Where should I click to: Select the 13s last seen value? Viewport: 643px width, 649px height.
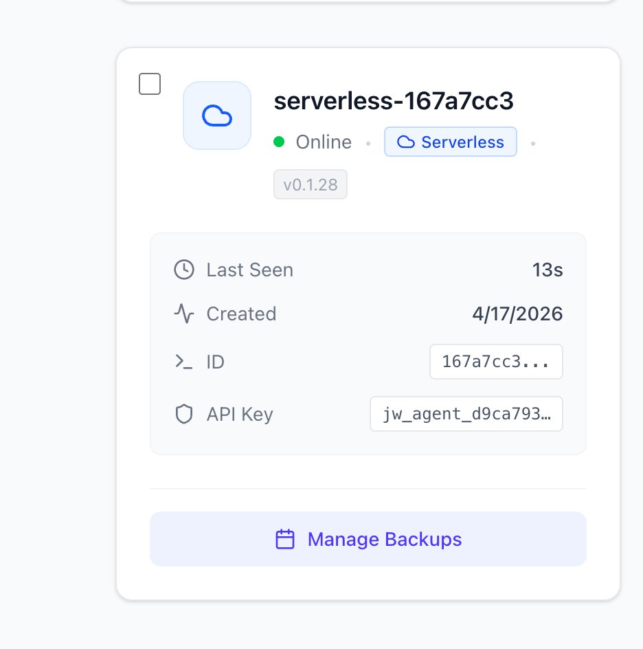coord(548,270)
